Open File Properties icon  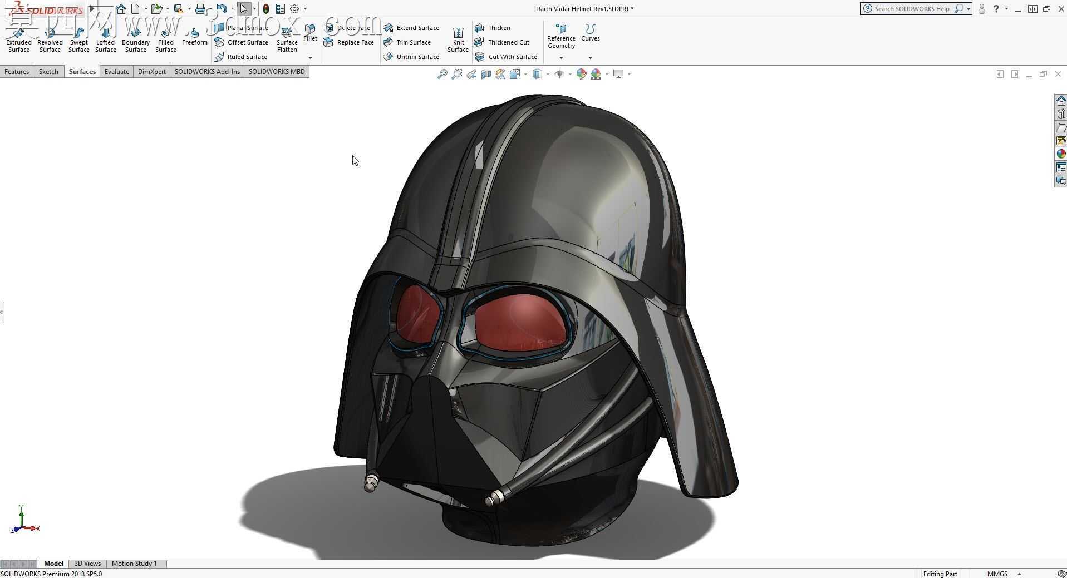[x=281, y=9]
